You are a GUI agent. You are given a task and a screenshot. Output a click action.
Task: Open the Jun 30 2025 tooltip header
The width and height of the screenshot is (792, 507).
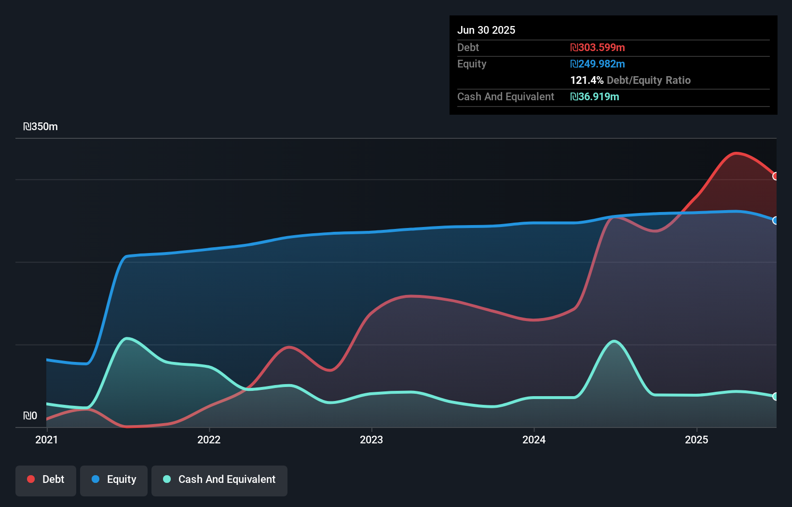[x=486, y=30]
